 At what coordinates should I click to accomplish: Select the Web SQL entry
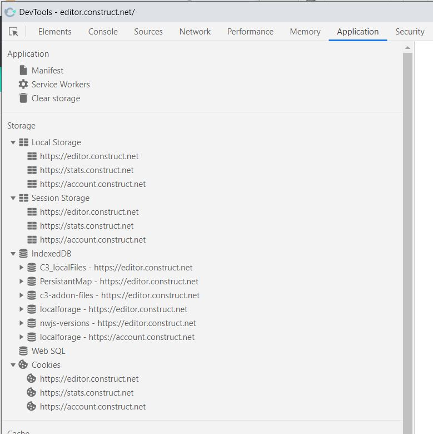[48, 351]
